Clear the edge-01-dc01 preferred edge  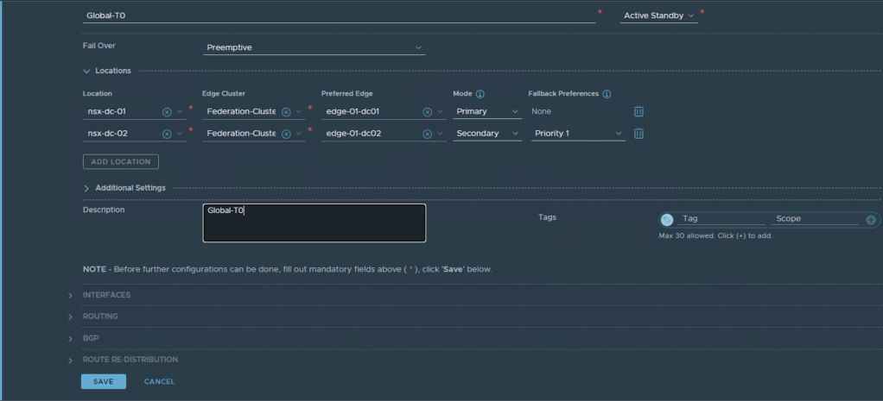(x=427, y=111)
